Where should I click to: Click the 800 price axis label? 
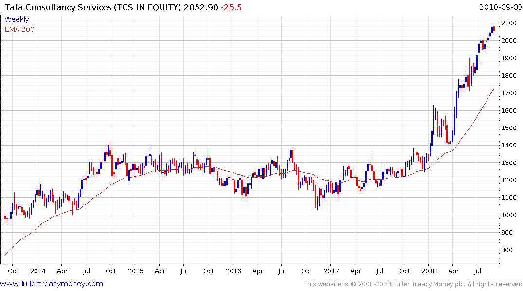click(507, 250)
